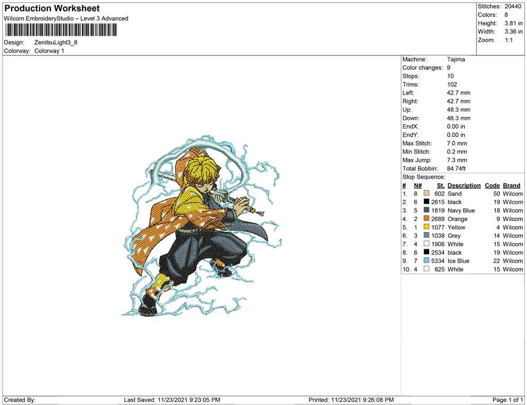Select the Code column header
This screenshot has height=405, width=527.
[492, 185]
